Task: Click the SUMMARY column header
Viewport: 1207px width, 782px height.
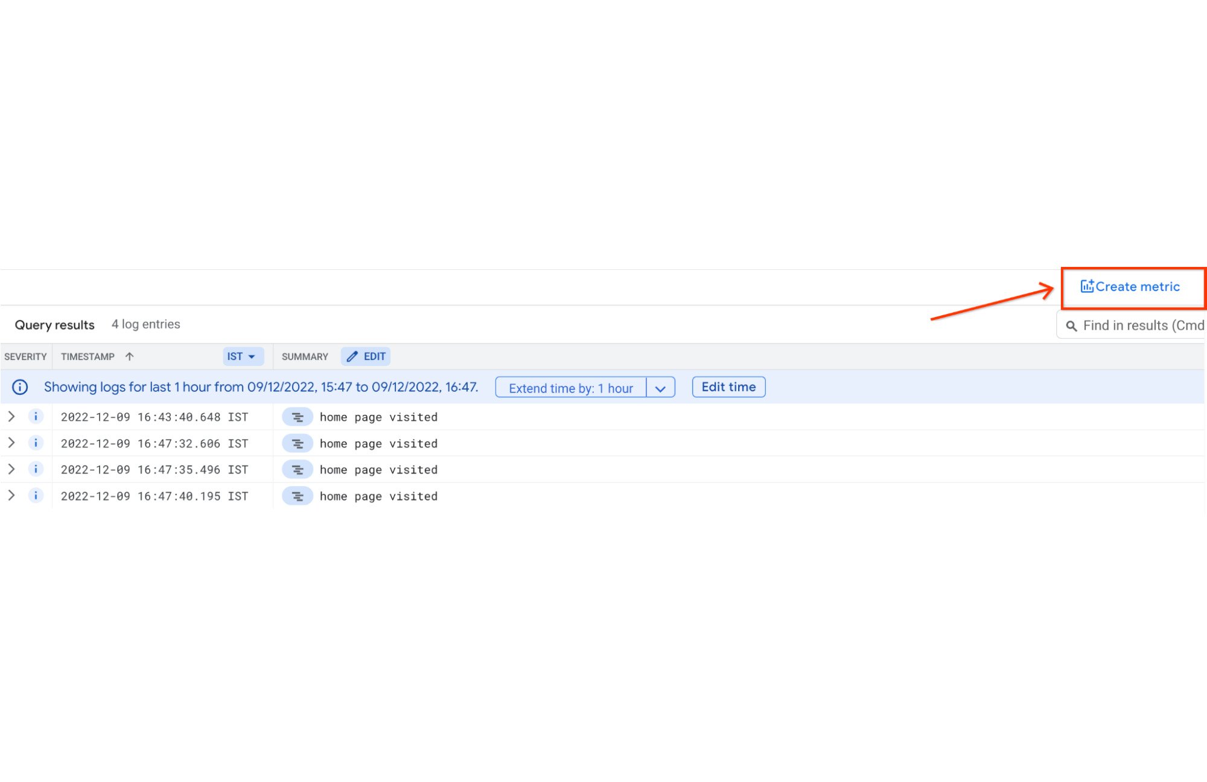Action: [x=305, y=357]
